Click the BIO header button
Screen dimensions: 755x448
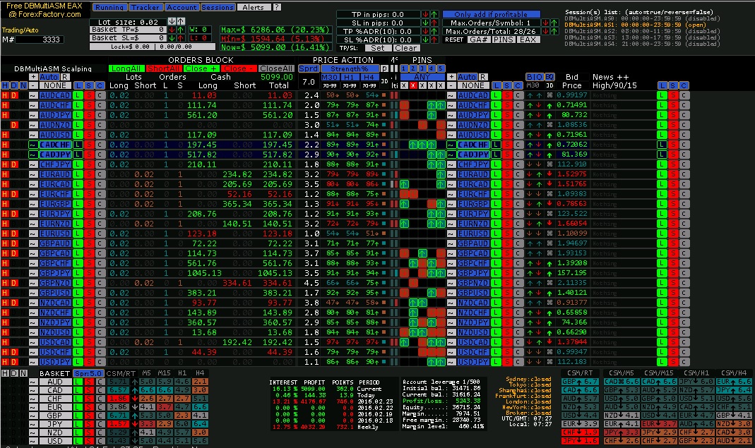(535, 77)
